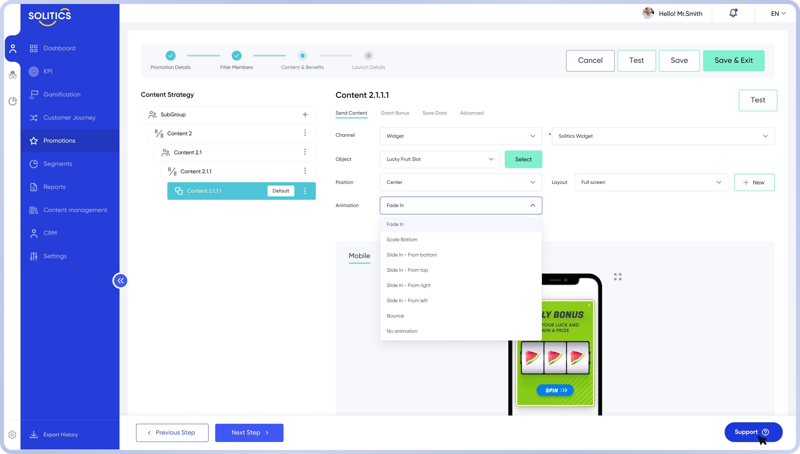Click the Save button

point(679,60)
